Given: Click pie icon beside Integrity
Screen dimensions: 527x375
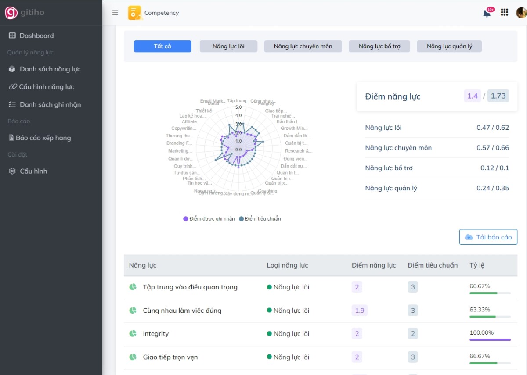Looking at the screenshot, I should [x=133, y=333].
